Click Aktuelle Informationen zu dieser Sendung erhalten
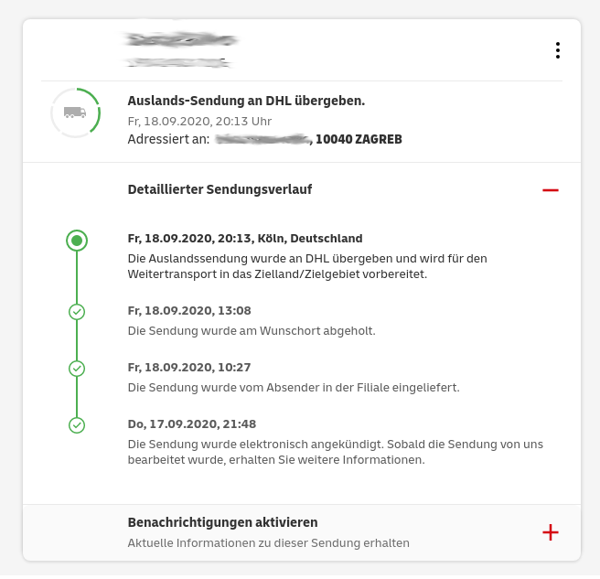Viewport: 600px width, 579px height. pos(268,542)
